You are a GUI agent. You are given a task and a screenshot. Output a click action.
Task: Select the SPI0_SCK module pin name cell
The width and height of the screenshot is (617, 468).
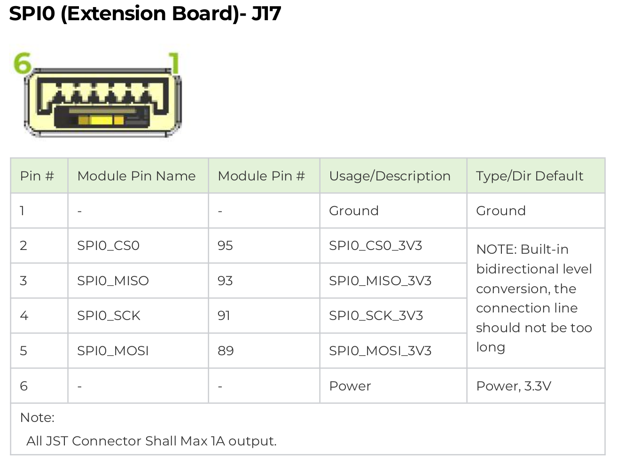(x=138, y=316)
